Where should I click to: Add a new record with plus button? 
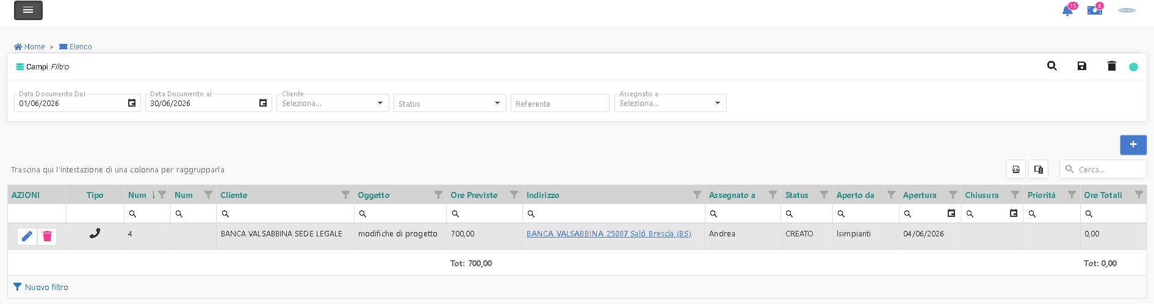point(1133,144)
